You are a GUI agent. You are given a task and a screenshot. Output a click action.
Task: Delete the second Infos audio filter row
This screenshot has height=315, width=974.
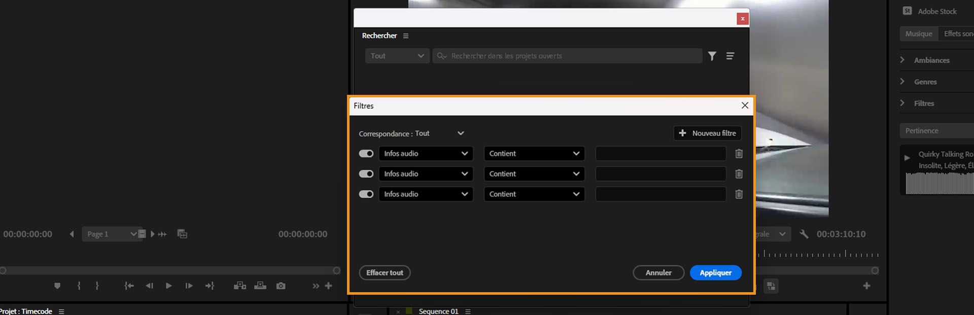[x=739, y=174]
